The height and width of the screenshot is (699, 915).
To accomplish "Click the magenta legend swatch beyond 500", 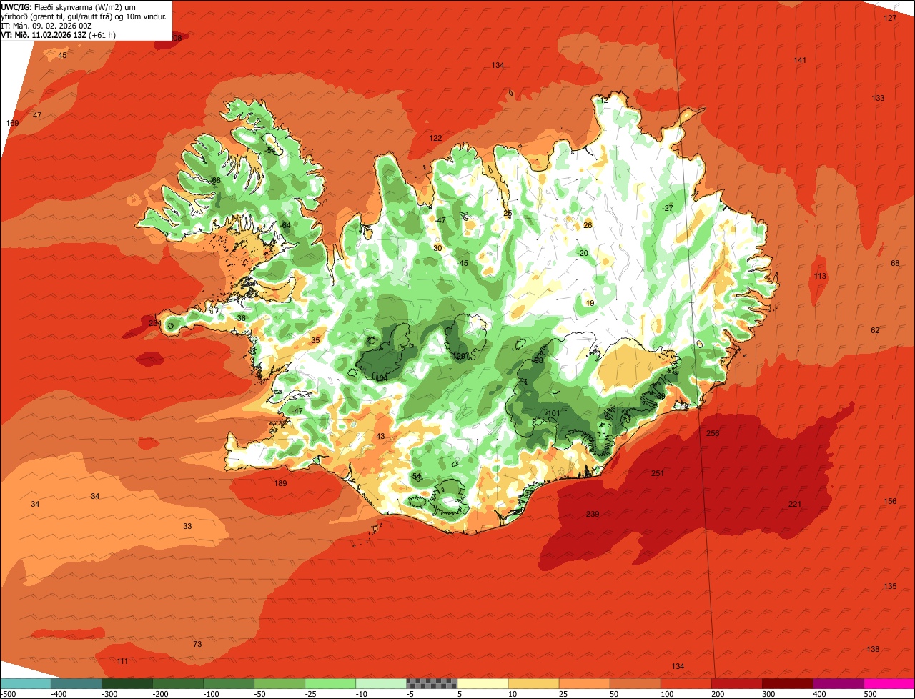I will [889, 683].
